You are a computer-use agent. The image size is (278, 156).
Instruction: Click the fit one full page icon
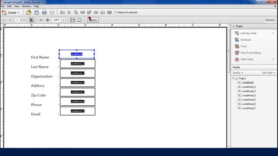click(x=79, y=20)
